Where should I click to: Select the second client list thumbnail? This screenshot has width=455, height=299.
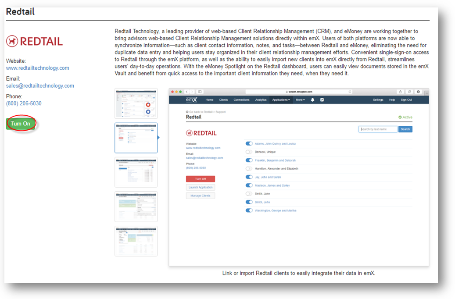tap(136, 138)
